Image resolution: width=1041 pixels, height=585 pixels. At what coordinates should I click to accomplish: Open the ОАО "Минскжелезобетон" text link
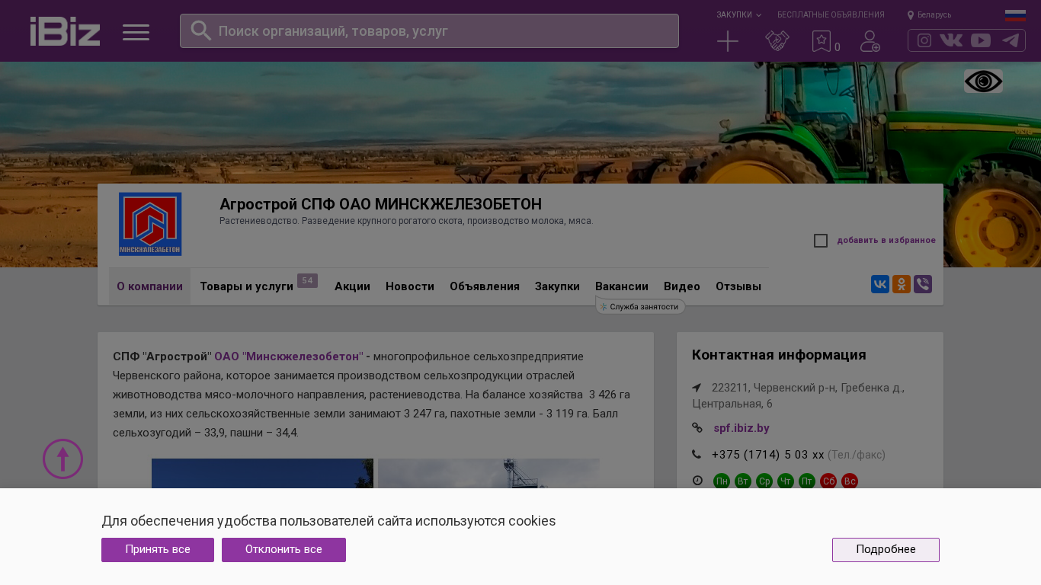(x=289, y=356)
